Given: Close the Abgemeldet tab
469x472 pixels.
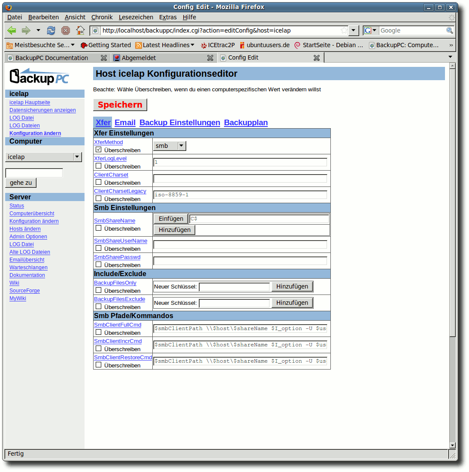Looking at the screenshot, I should tap(210, 58).
